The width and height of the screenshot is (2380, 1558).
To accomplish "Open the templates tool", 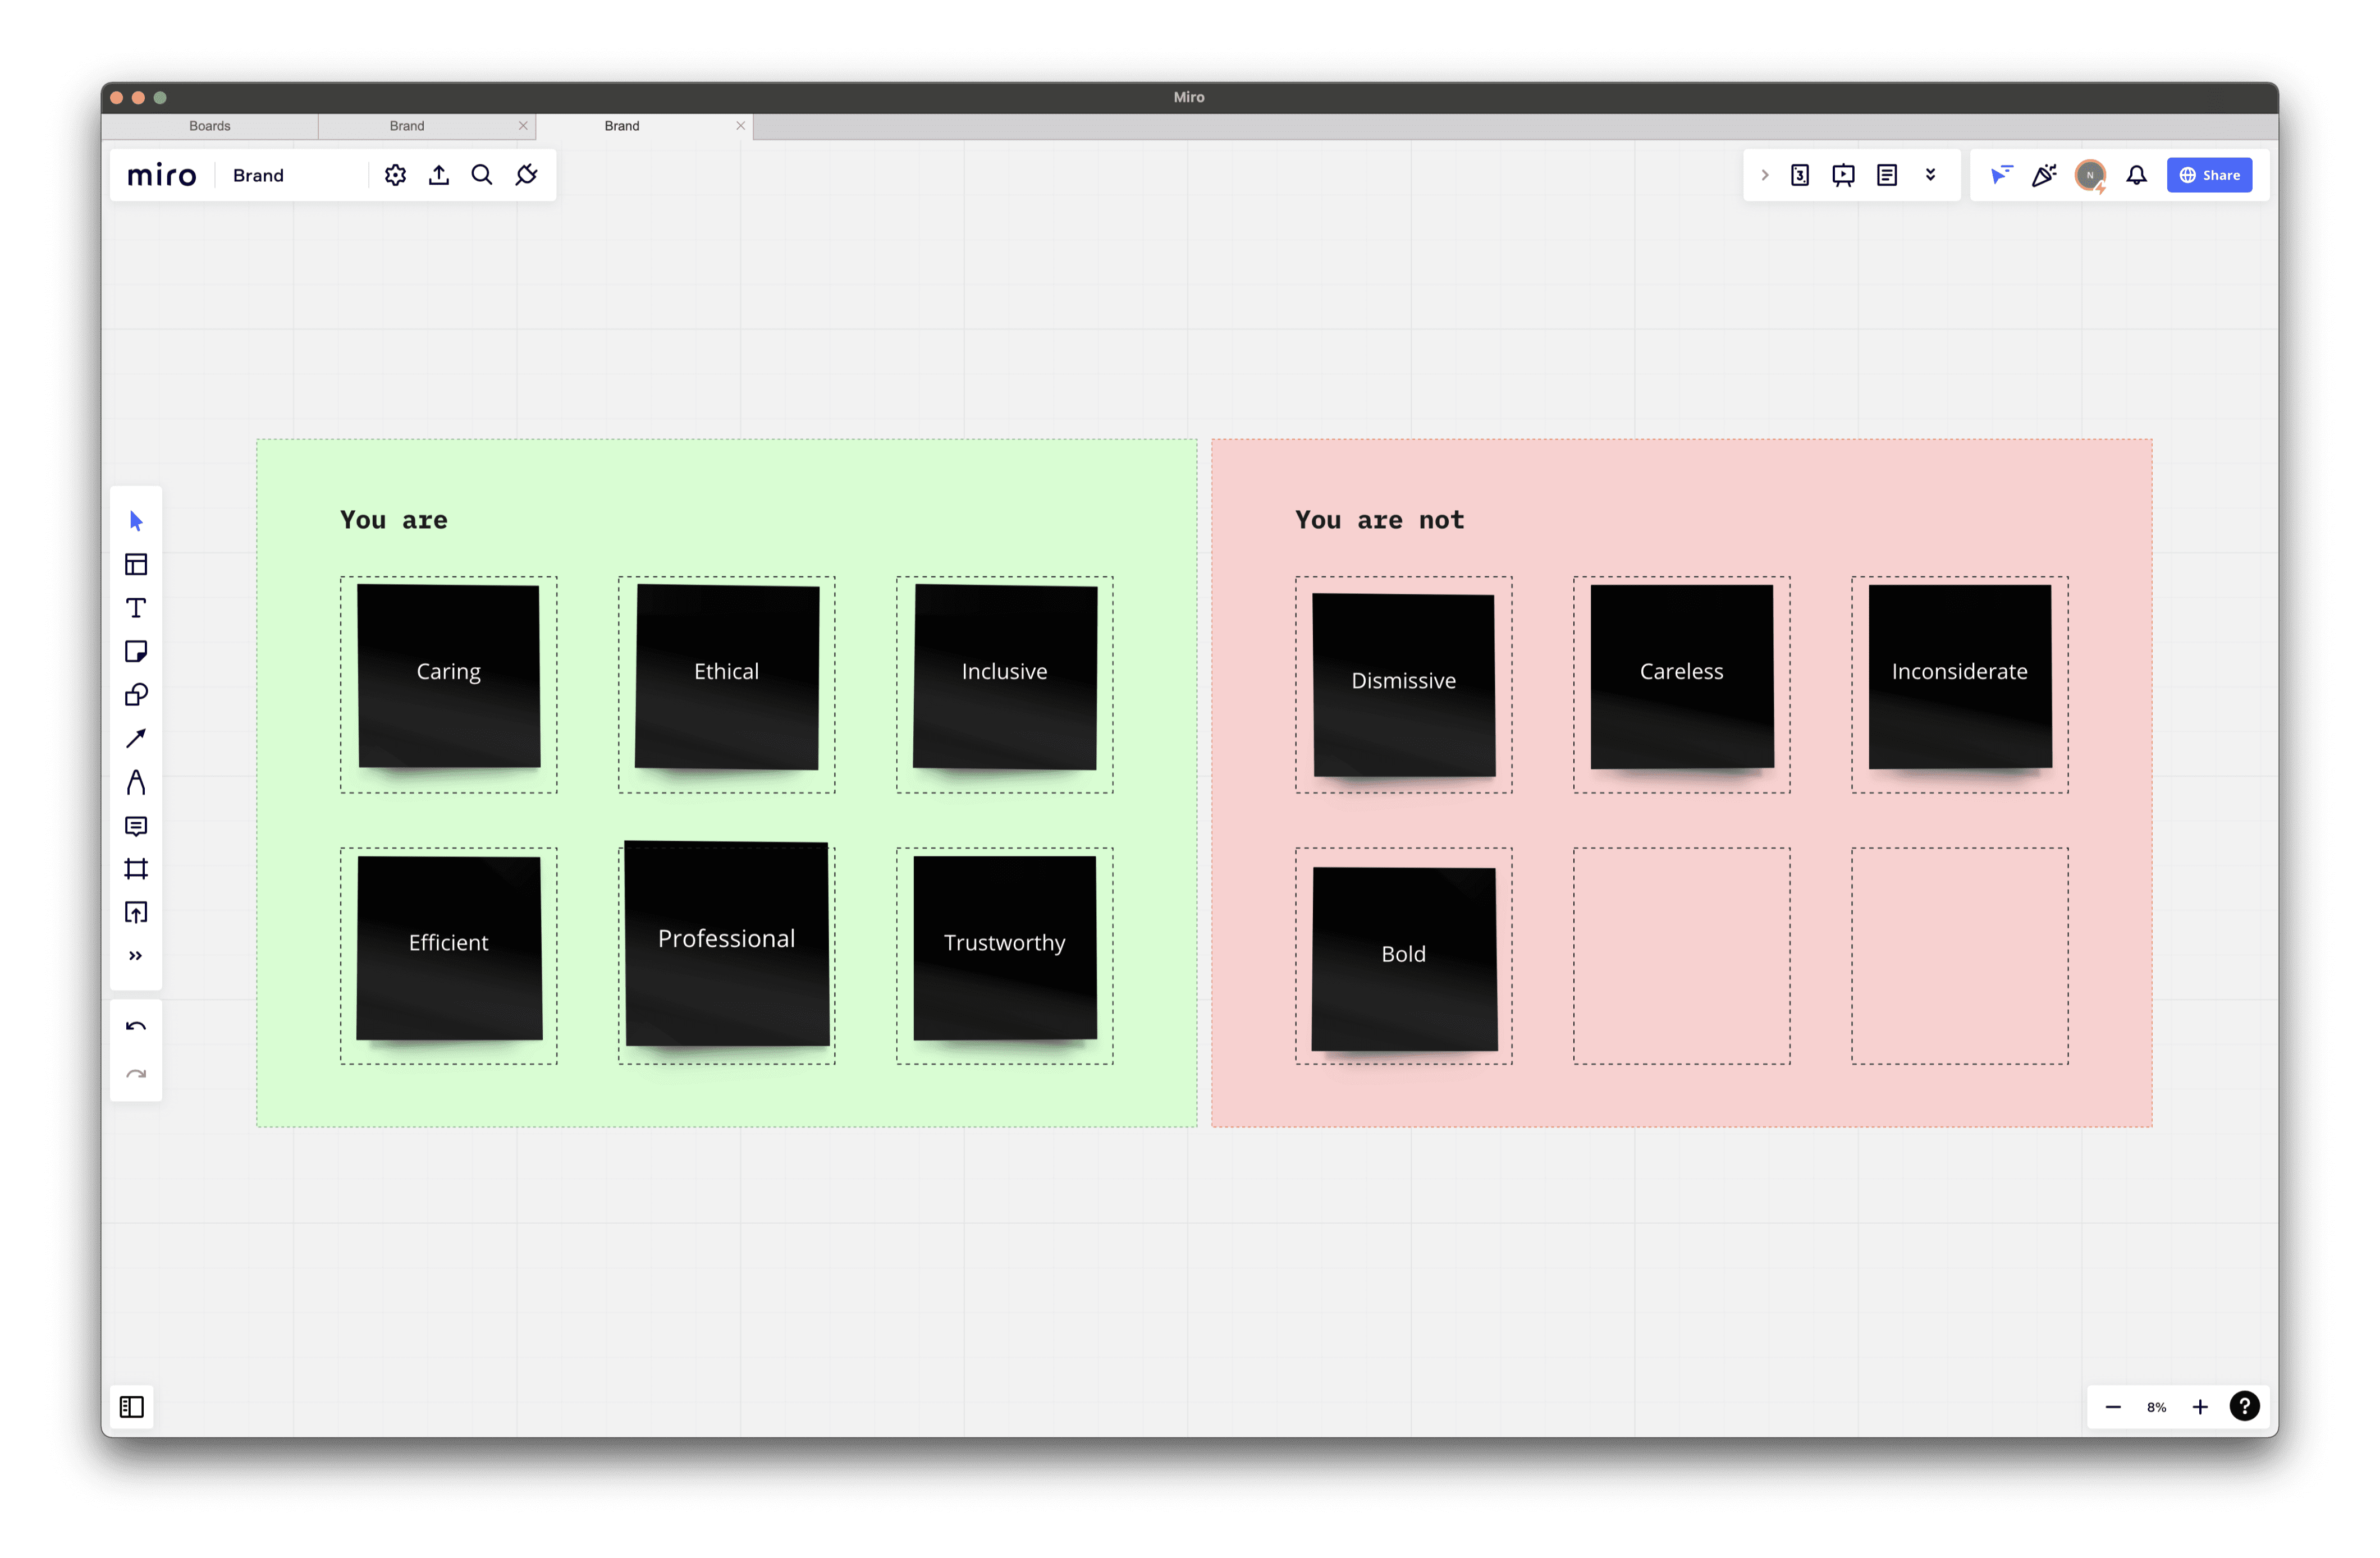I will (x=136, y=565).
